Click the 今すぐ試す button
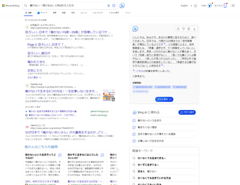240x185 pixels. 187,112
